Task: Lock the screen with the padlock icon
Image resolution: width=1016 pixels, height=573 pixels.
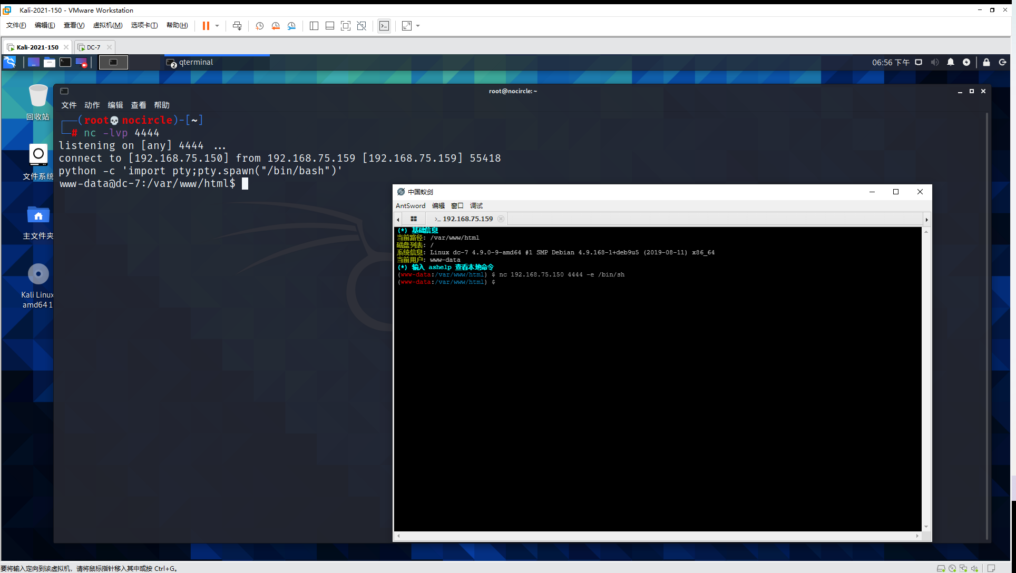Action: tap(986, 62)
